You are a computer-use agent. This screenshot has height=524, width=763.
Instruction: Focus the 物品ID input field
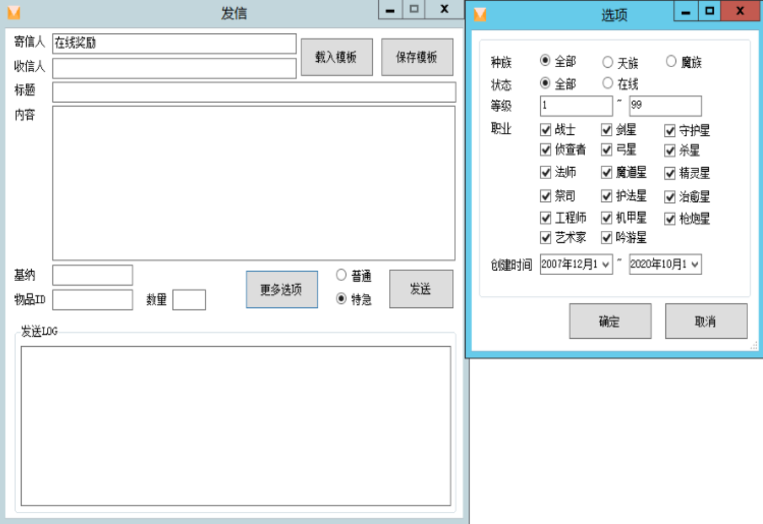[x=92, y=300]
